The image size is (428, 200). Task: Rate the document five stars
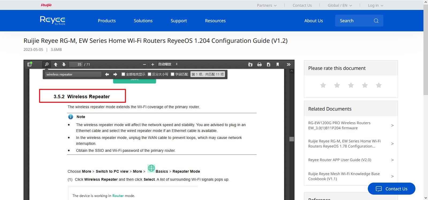click(x=379, y=85)
